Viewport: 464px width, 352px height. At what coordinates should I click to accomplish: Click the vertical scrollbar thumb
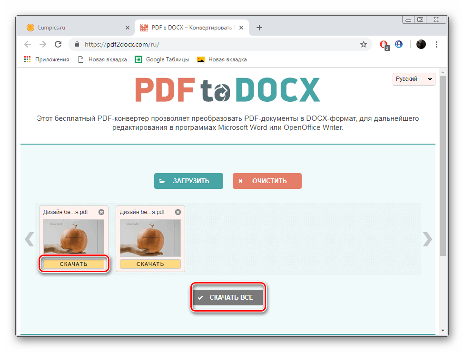pos(443,166)
